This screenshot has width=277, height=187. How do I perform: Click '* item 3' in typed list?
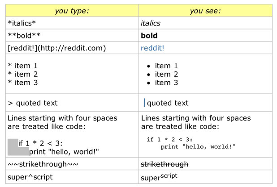23,83
